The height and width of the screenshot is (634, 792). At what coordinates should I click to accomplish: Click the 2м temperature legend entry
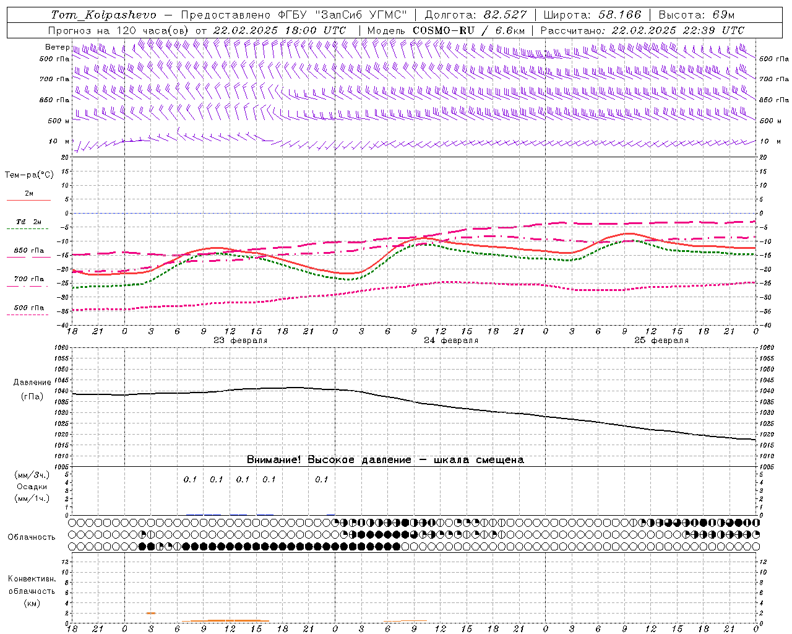28,194
